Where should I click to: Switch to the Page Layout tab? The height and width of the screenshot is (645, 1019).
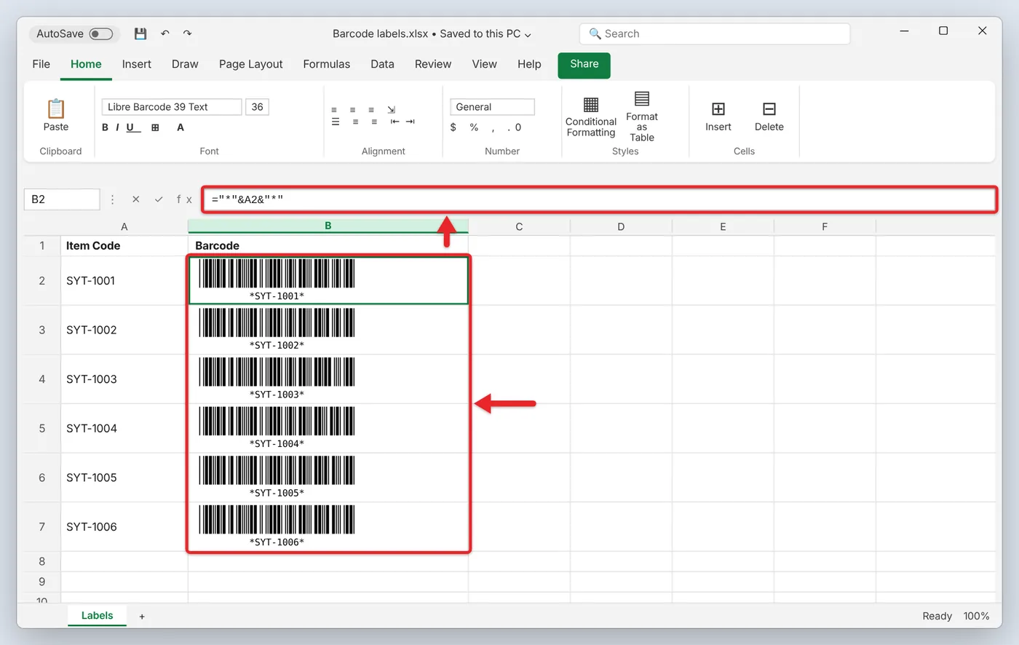[x=251, y=64]
